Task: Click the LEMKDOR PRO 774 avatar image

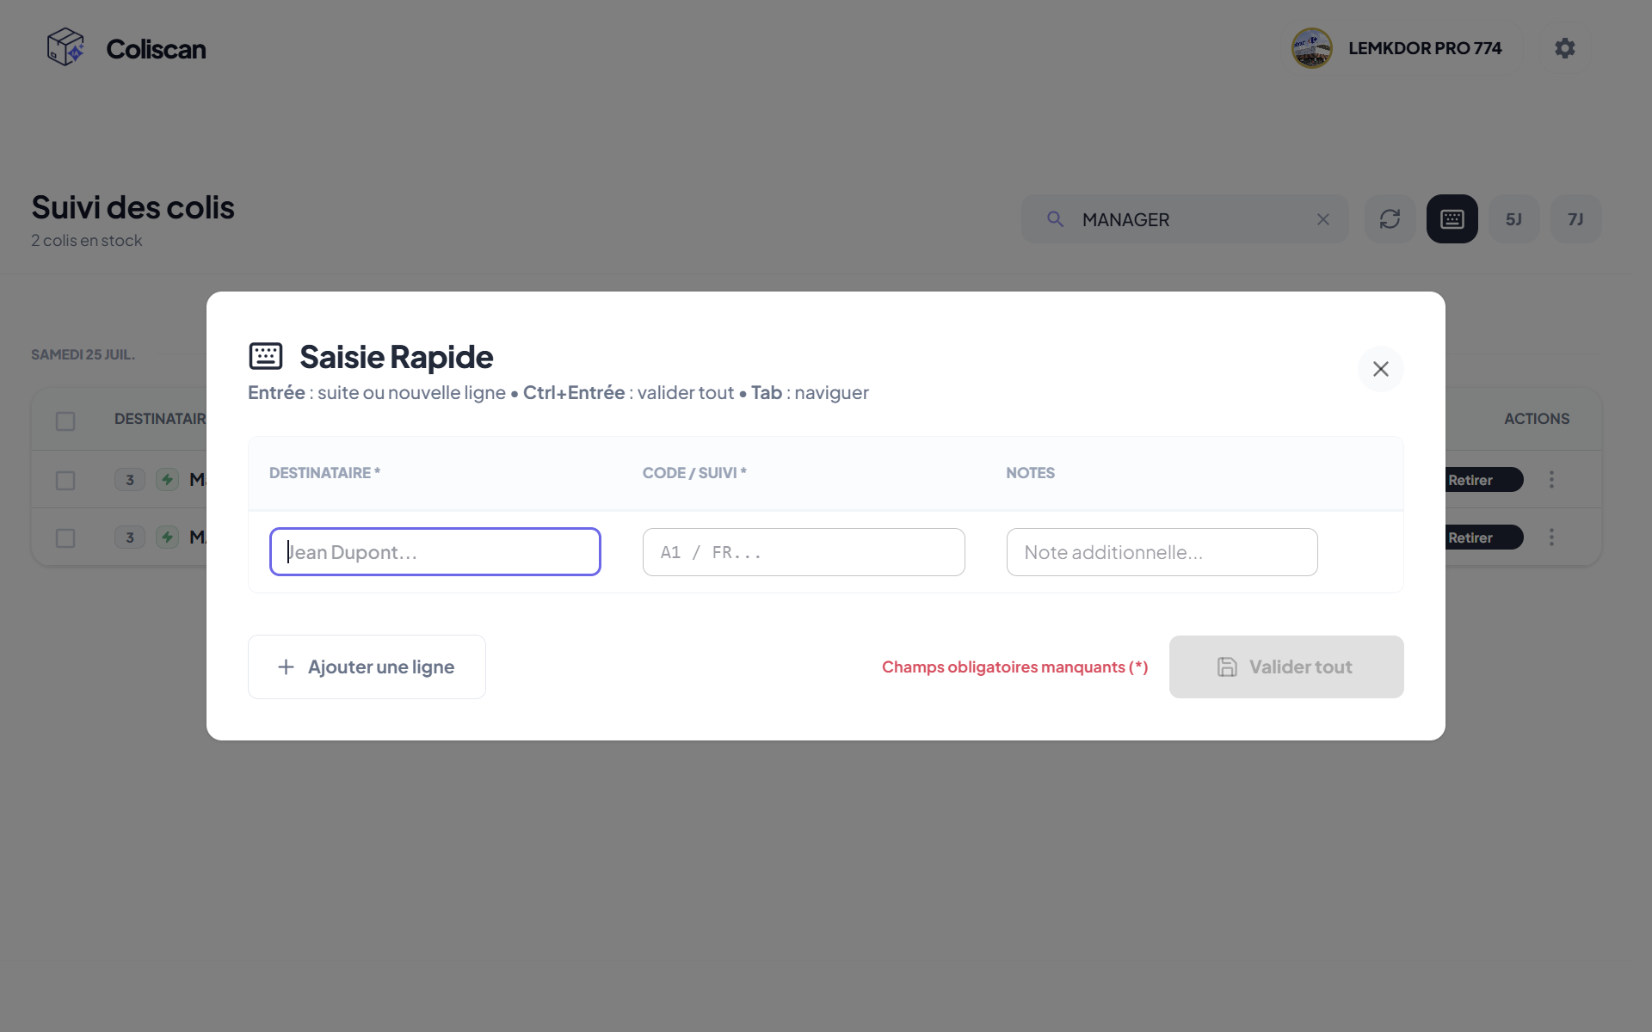Action: click(x=1311, y=48)
